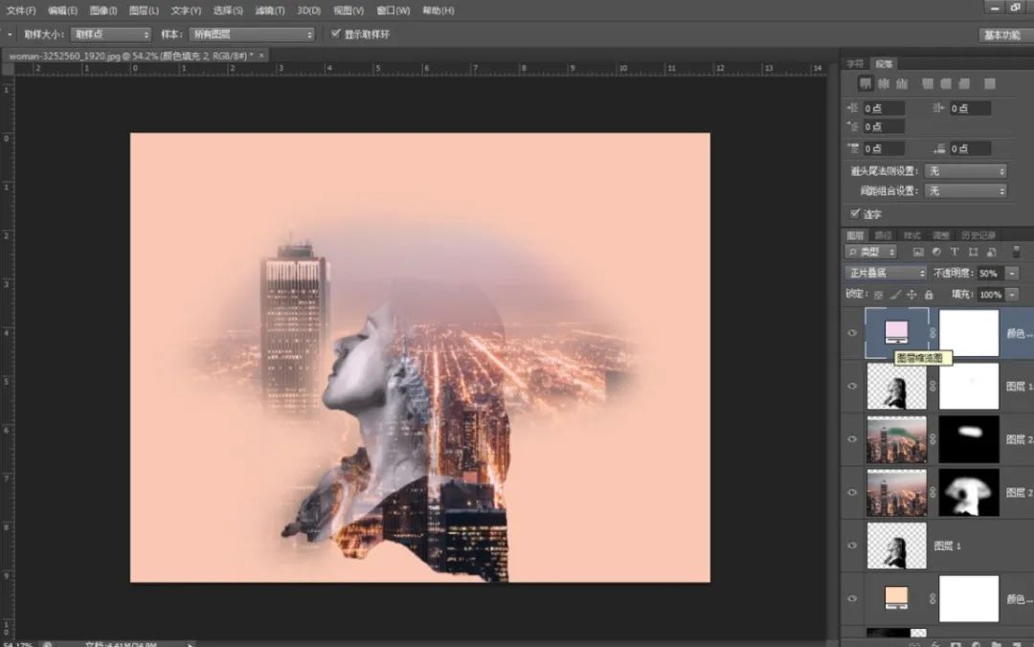Click lock image pixels brush icon

(895, 295)
